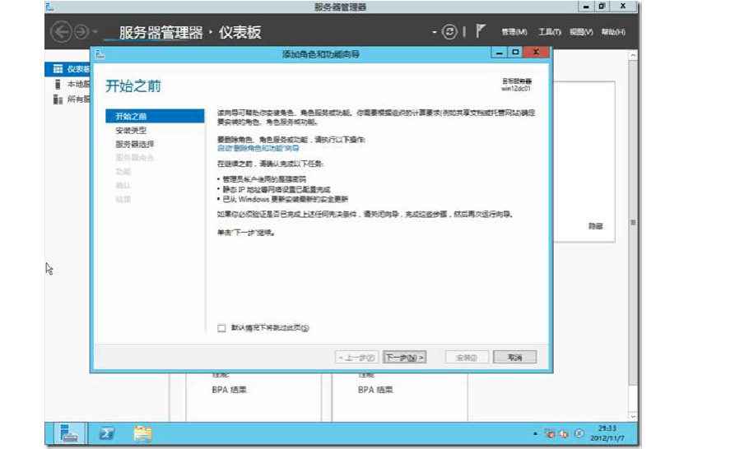This screenshot has height=449, width=735.
Task: Expand the navigation history dropdown arrow
Action: 95,33
